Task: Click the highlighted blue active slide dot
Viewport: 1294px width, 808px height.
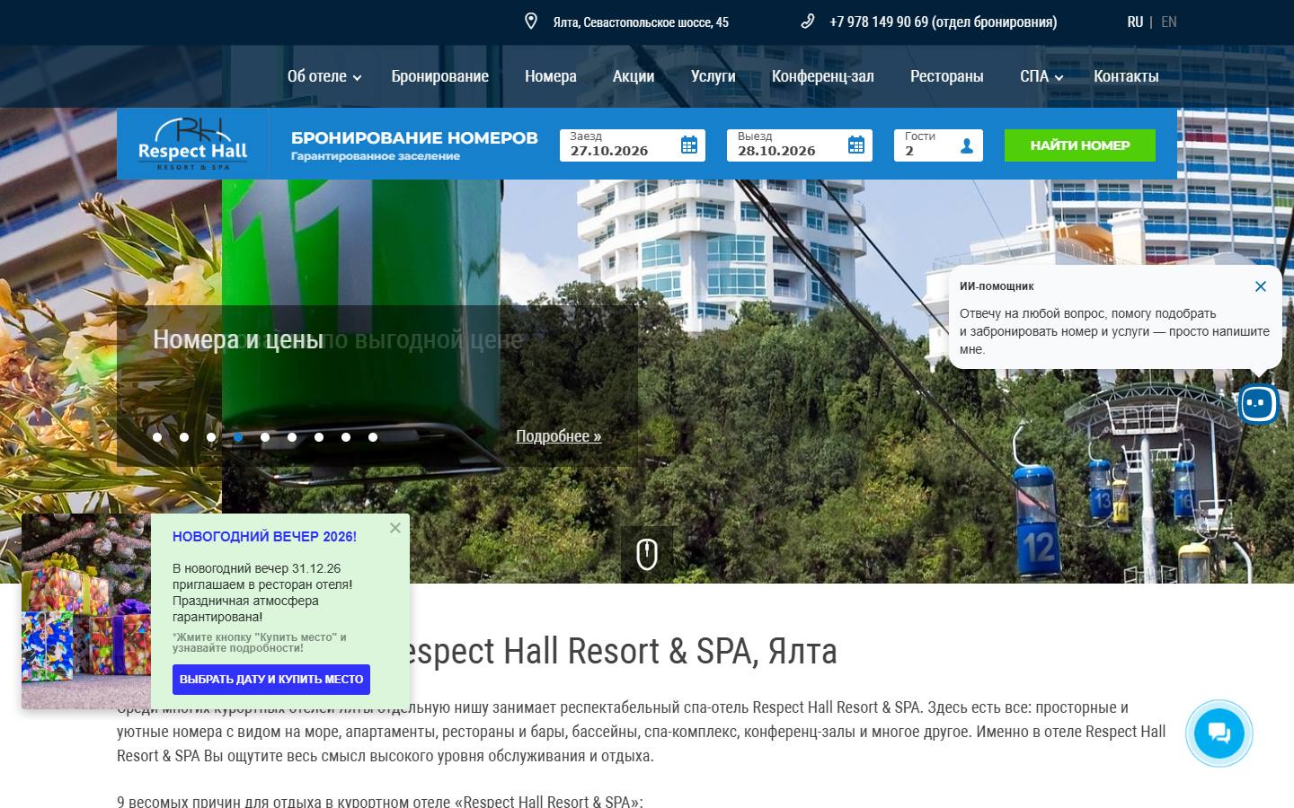Action: 238,437
